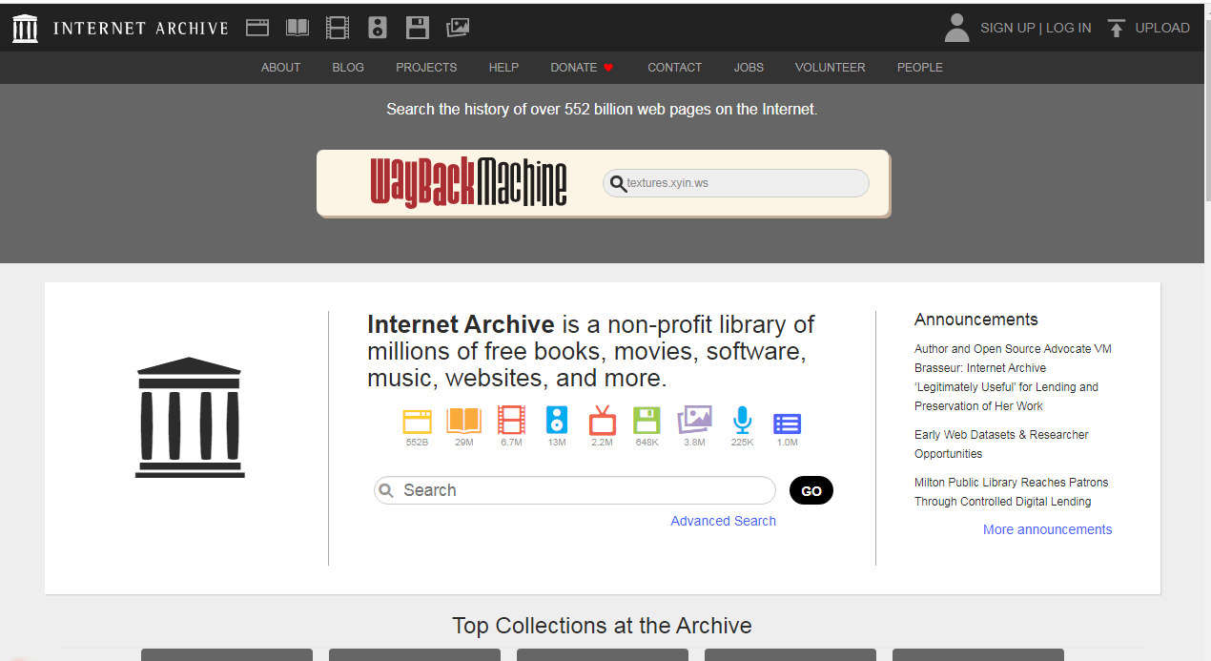Image resolution: width=1211 pixels, height=661 pixels.
Task: Click the Announcements heading
Action: point(975,320)
